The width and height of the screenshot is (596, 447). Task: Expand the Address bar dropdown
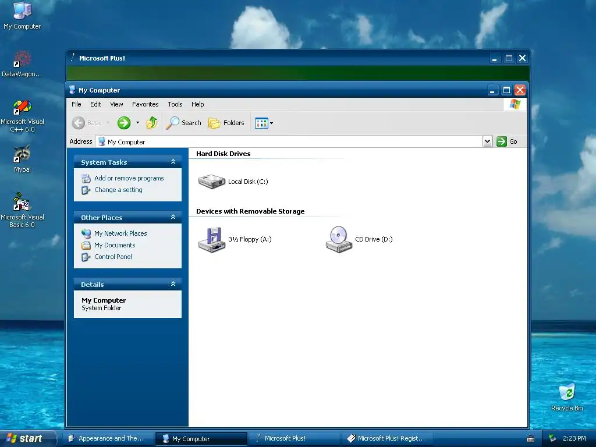pos(487,141)
